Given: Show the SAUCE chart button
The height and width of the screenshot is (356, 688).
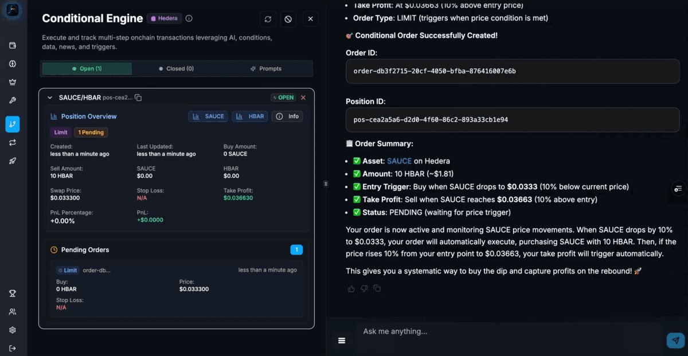Looking at the screenshot, I should coord(209,116).
